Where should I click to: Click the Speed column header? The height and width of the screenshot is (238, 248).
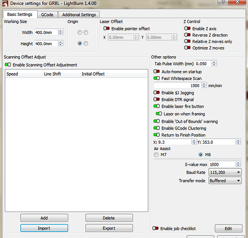click(24, 74)
